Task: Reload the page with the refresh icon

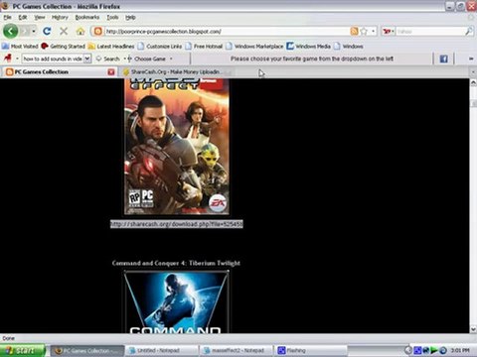Action: (47, 32)
